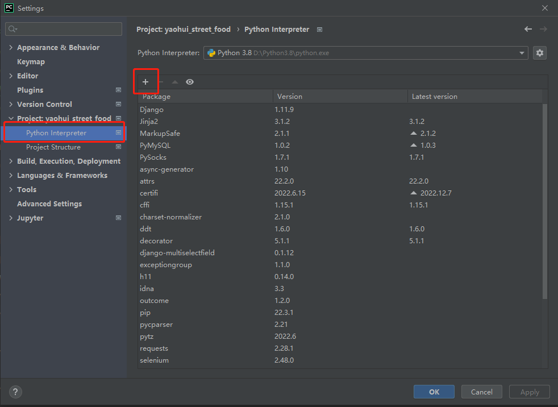Select the certifi package row

tap(340, 193)
